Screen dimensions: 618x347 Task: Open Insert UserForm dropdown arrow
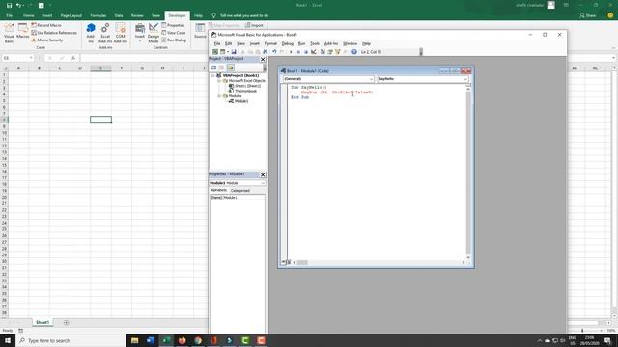[x=228, y=52]
